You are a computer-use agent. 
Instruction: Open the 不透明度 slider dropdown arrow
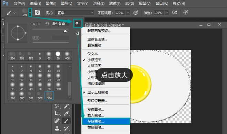[128, 13]
